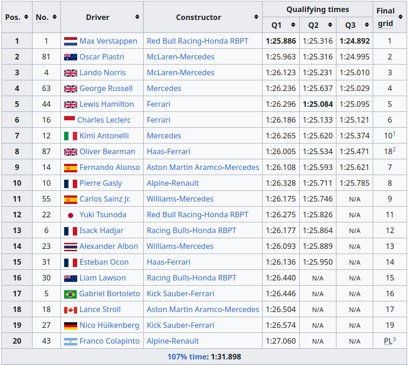The width and height of the screenshot is (408, 365).
Task: Click Argentine flag beside Franco Colapinto
Action: click(71, 341)
